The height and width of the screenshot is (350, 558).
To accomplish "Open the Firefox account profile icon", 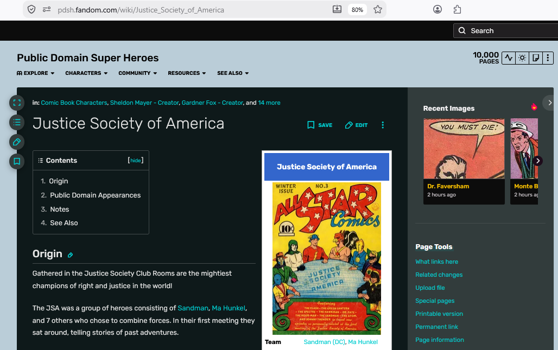I will click(437, 10).
